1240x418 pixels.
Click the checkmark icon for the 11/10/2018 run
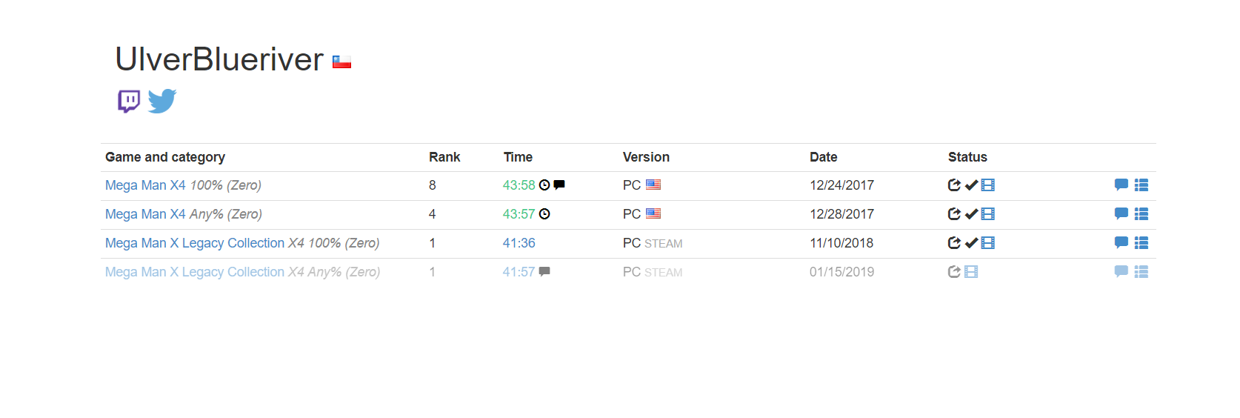click(x=971, y=243)
